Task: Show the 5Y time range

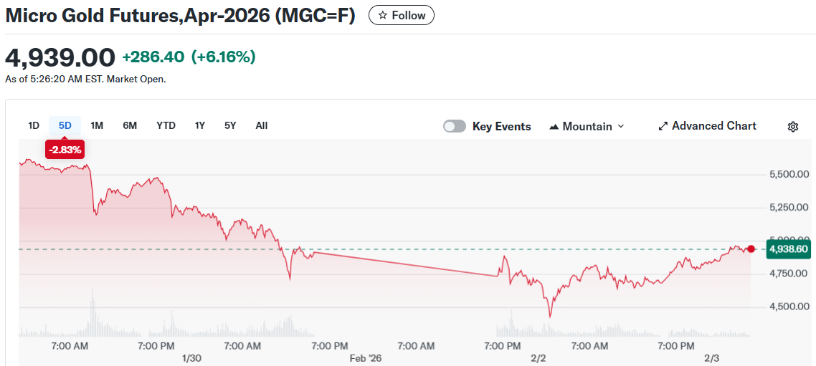Action: [x=230, y=125]
